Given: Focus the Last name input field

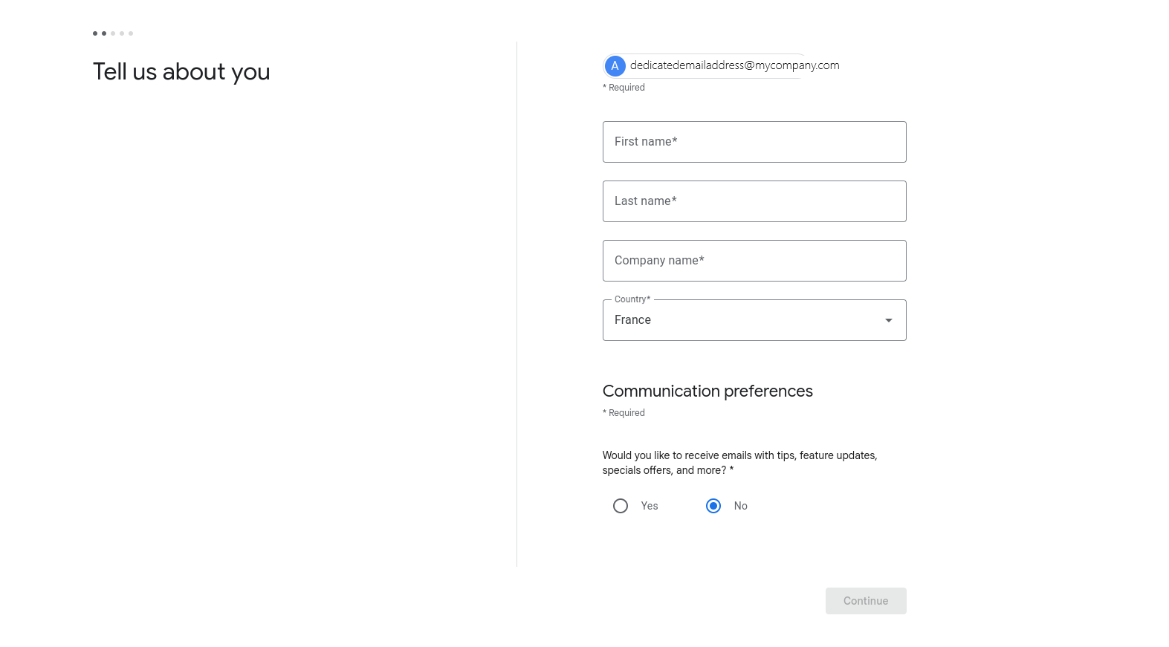Looking at the screenshot, I should point(754,201).
